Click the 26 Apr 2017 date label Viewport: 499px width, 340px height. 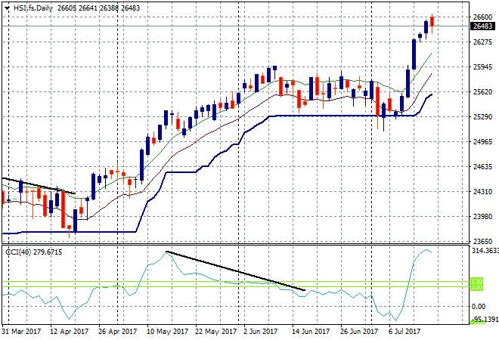[x=117, y=332]
